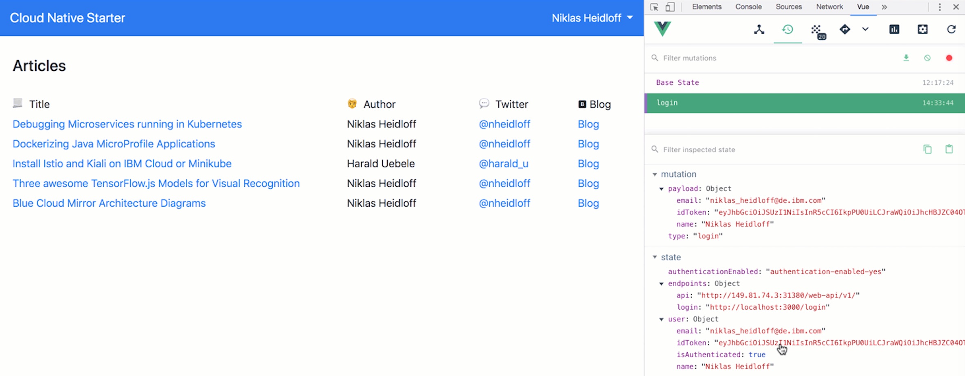The image size is (965, 376).
Task: Collapse the mutation section
Action: tap(655, 174)
